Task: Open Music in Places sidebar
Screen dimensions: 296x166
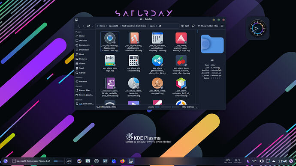Action: pos(85,54)
